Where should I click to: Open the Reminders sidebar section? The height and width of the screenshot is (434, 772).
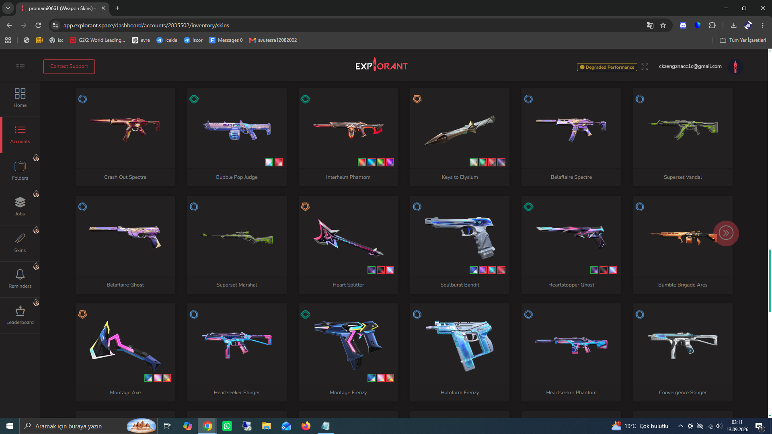pos(20,279)
